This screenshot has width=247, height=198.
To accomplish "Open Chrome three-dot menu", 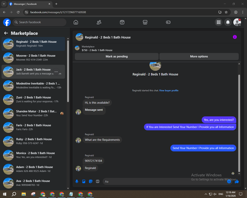I will tap(243, 12).
